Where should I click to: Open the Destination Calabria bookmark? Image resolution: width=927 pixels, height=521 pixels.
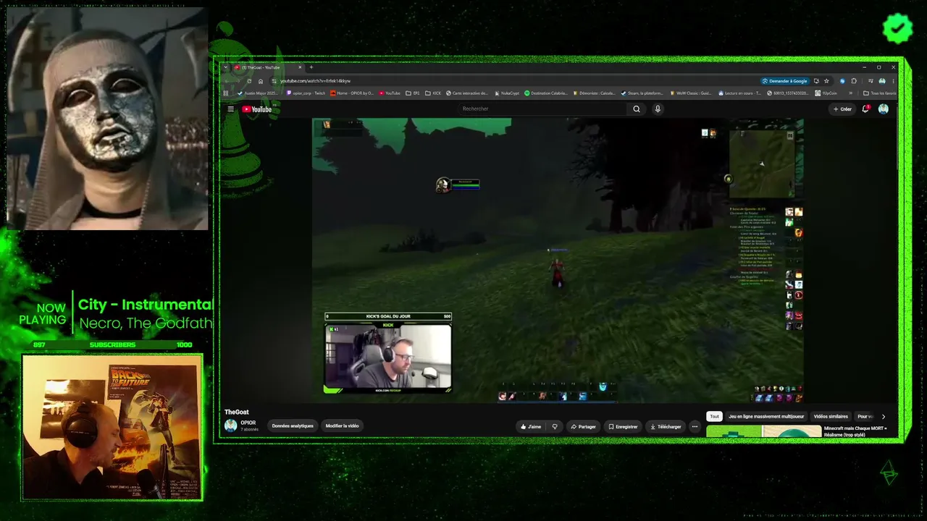(546, 93)
